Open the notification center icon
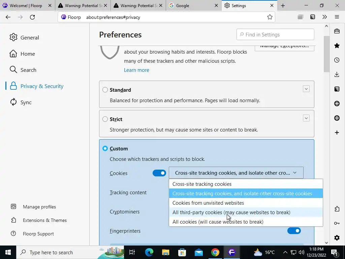This screenshot has height=259, width=345. (334, 252)
